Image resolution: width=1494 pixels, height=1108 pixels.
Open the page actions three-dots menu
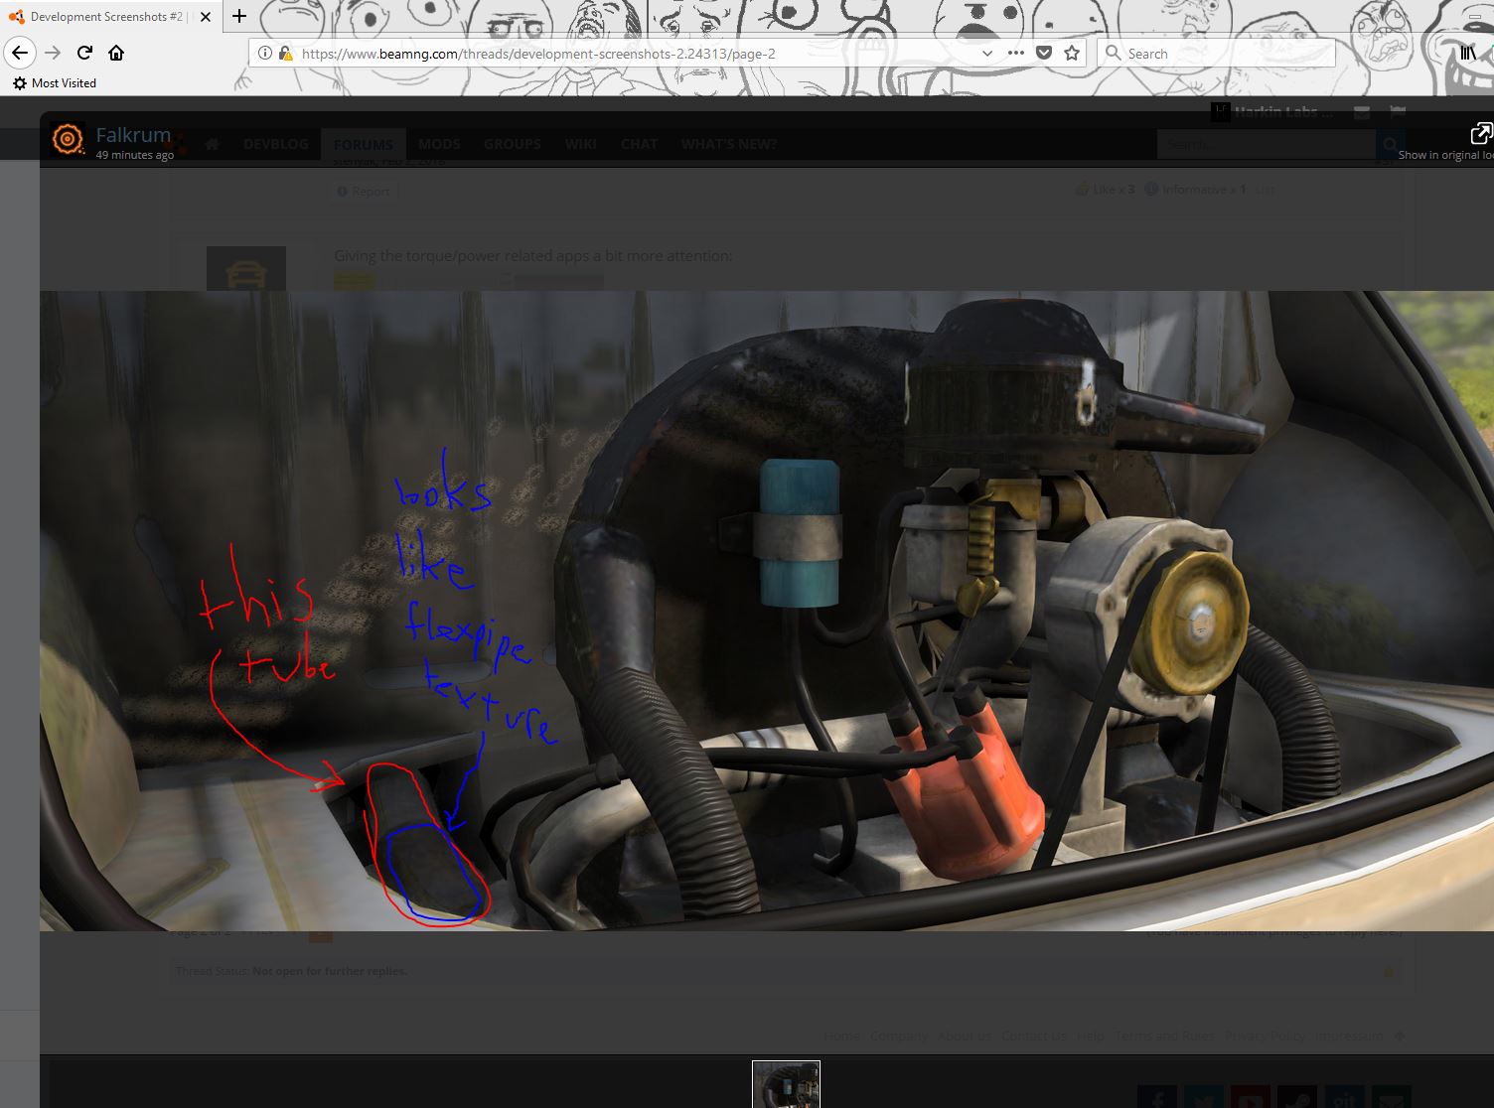click(1015, 54)
